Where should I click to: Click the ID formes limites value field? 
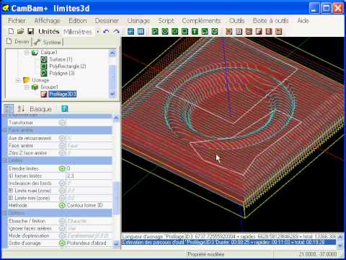tap(89, 176)
